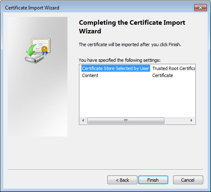211x192 pixels.
Task: Click the gold ribbon seal on certificate
Action: point(44,51)
